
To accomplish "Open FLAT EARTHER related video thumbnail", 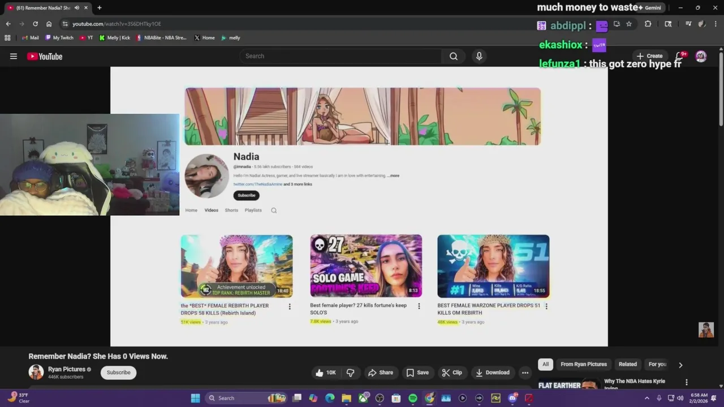I will [x=568, y=385].
